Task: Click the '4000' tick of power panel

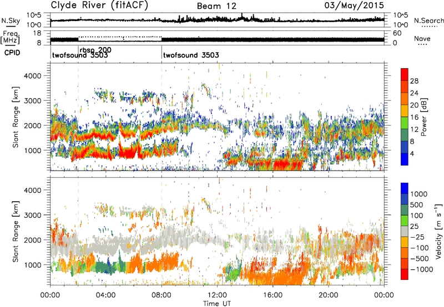Action: point(32,76)
